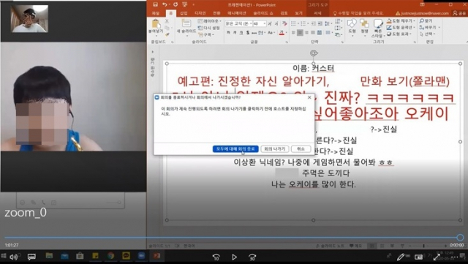This screenshot has height=264, width=468.
Task: Toggle bold formatting in the font group
Action: click(228, 33)
